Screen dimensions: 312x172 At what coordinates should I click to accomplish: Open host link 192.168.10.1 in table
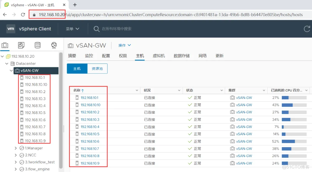point(89,98)
